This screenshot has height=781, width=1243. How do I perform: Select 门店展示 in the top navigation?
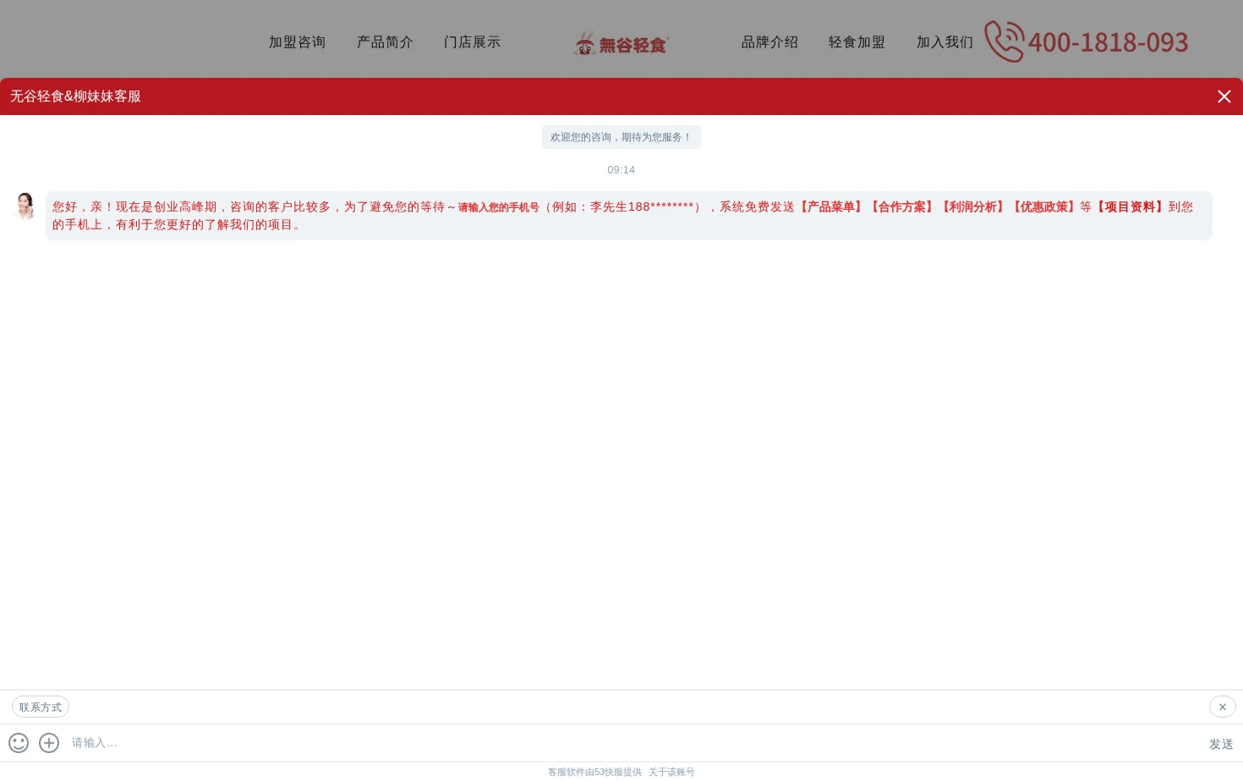pos(472,42)
